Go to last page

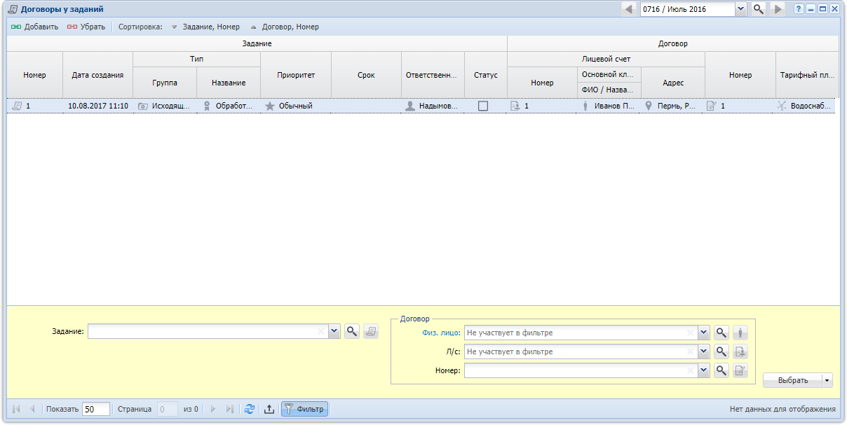pos(229,409)
